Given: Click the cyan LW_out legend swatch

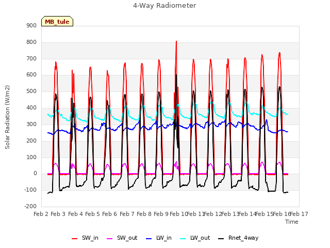Looking at the screenshot, I should [x=183, y=239].
